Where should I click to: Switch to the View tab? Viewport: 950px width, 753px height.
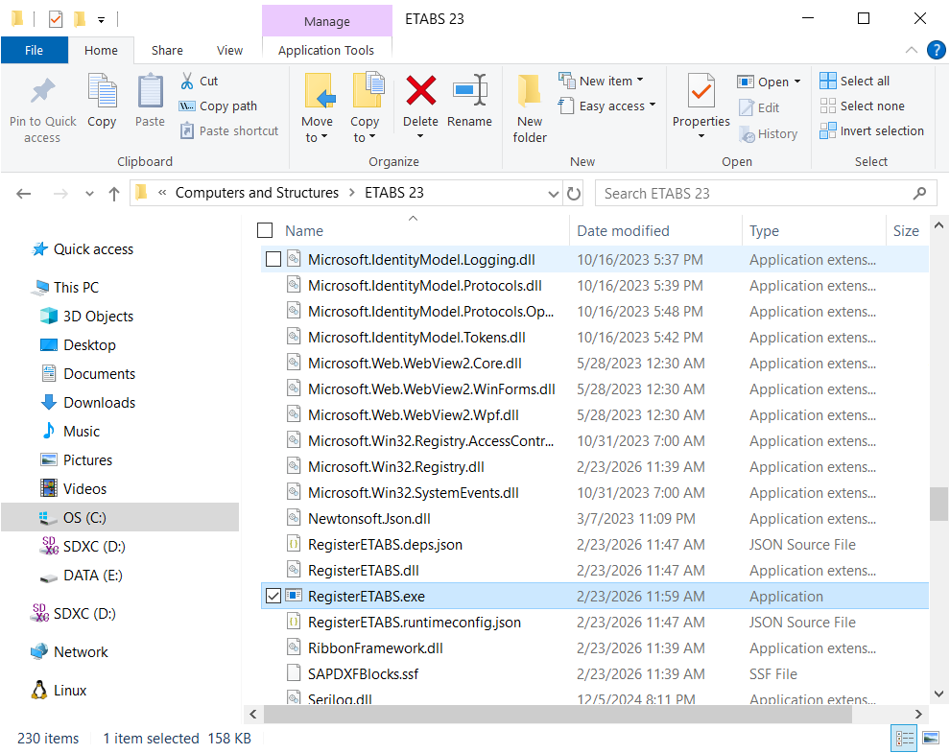point(229,50)
